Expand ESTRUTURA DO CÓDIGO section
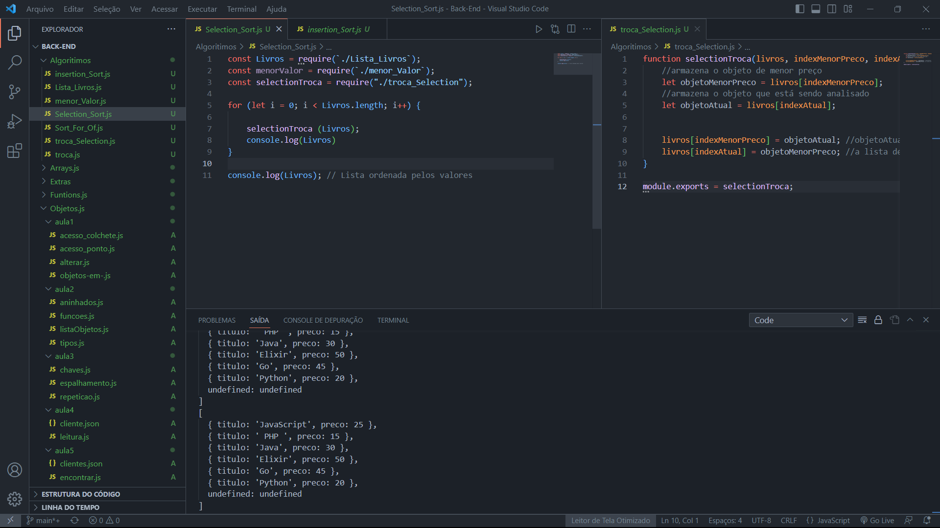Viewport: 940px width, 528px height. click(x=107, y=494)
